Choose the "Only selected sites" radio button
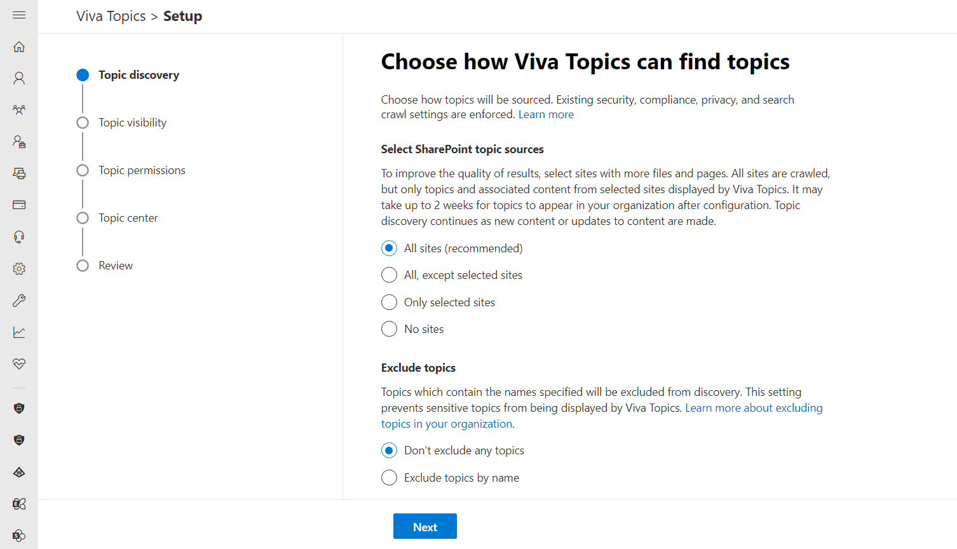The image size is (957, 549). [389, 302]
